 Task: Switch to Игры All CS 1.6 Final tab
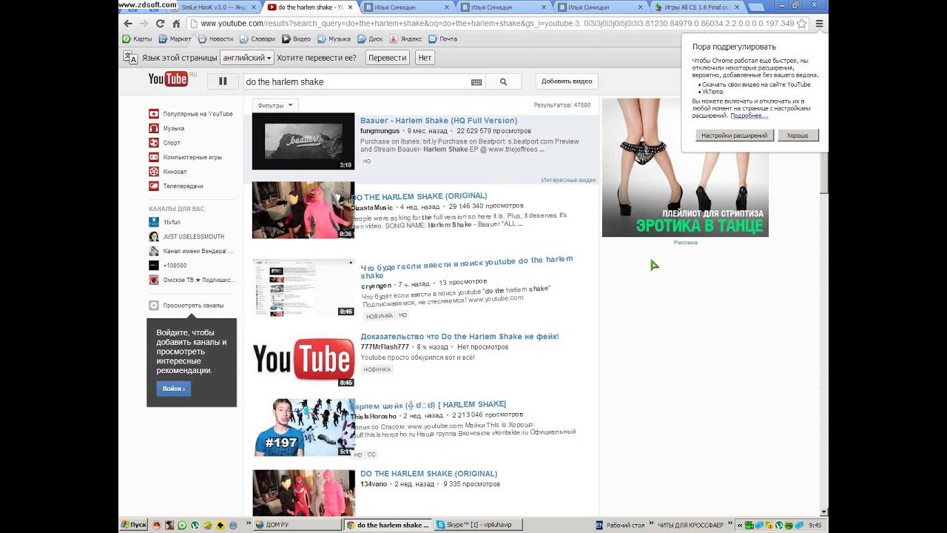tap(698, 7)
